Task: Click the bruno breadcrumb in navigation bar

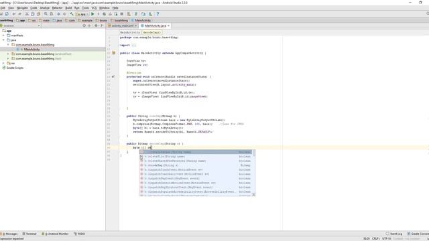Action: 101,20
